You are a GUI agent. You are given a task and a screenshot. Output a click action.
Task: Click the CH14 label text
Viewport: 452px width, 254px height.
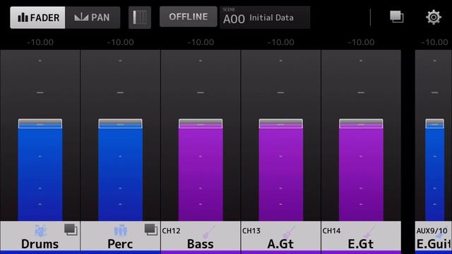coord(331,231)
